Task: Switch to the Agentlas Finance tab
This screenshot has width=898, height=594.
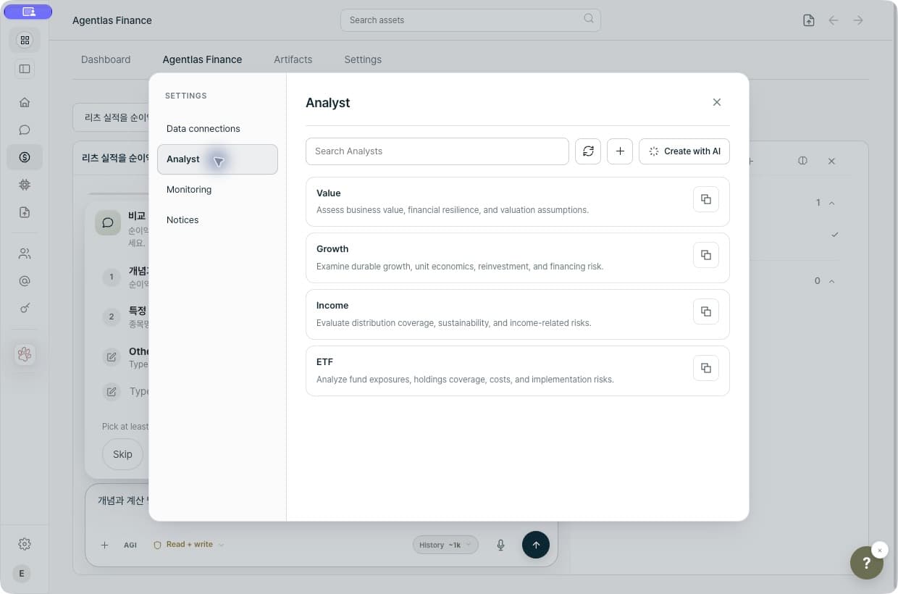Action: (202, 59)
